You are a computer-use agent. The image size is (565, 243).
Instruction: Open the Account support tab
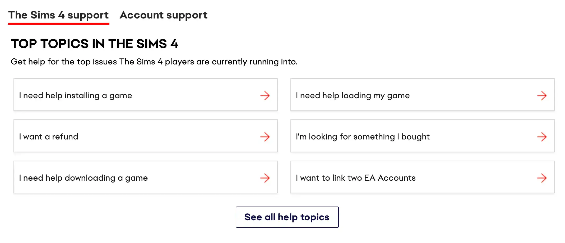(164, 15)
